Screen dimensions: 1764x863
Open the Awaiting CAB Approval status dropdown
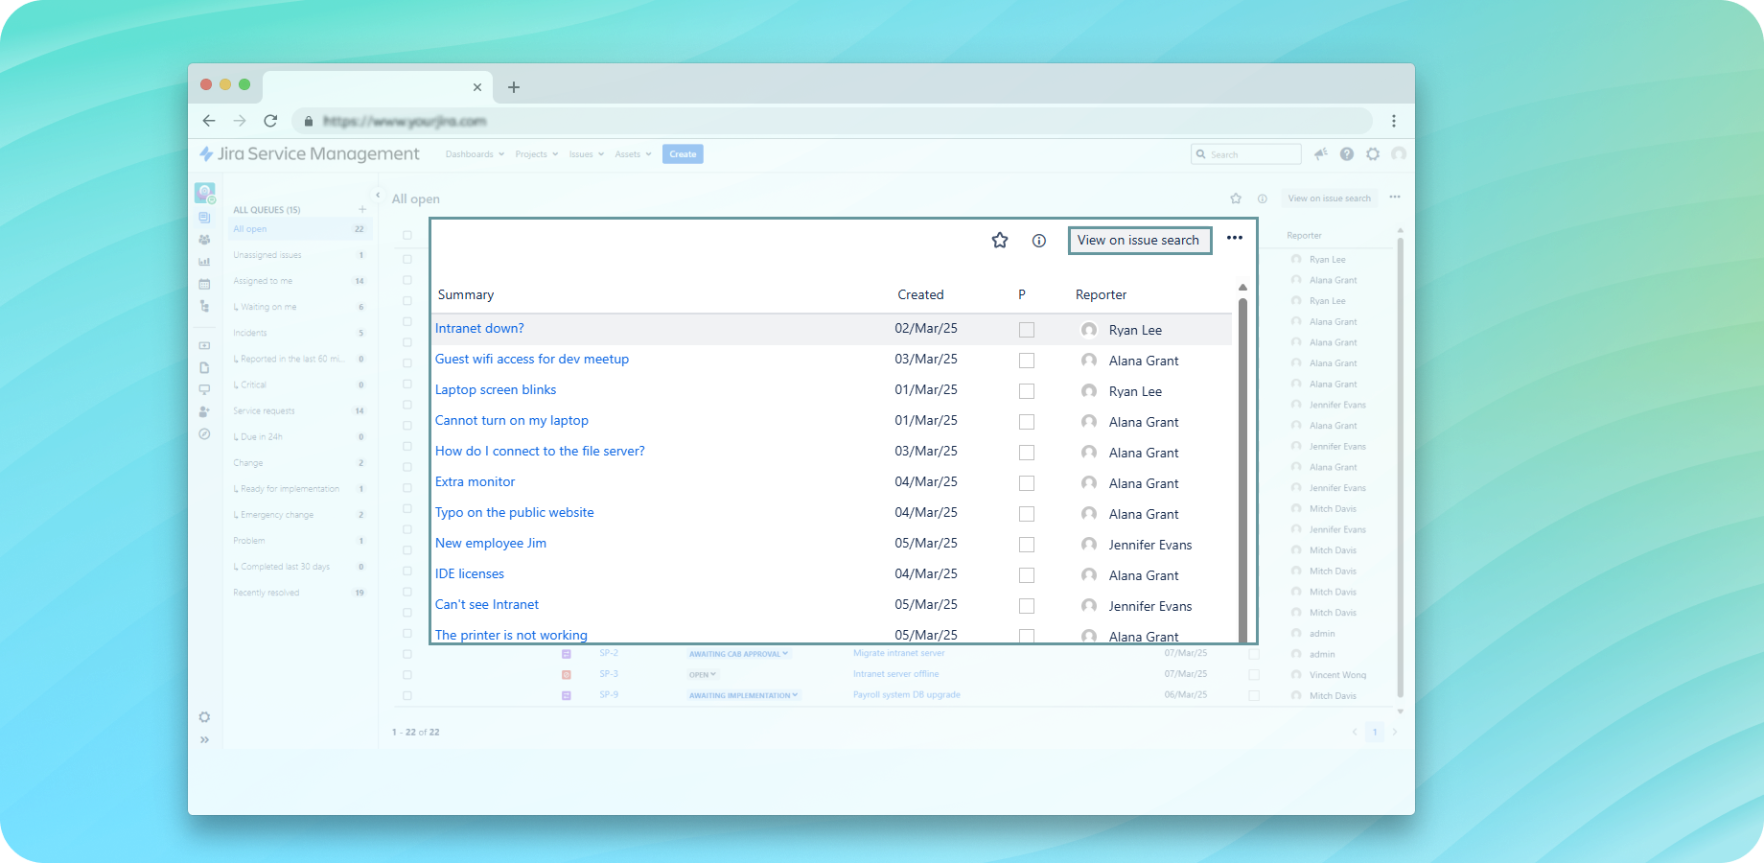click(x=738, y=654)
